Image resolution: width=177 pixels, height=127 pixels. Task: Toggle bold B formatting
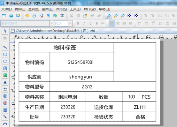[x=78, y=24]
